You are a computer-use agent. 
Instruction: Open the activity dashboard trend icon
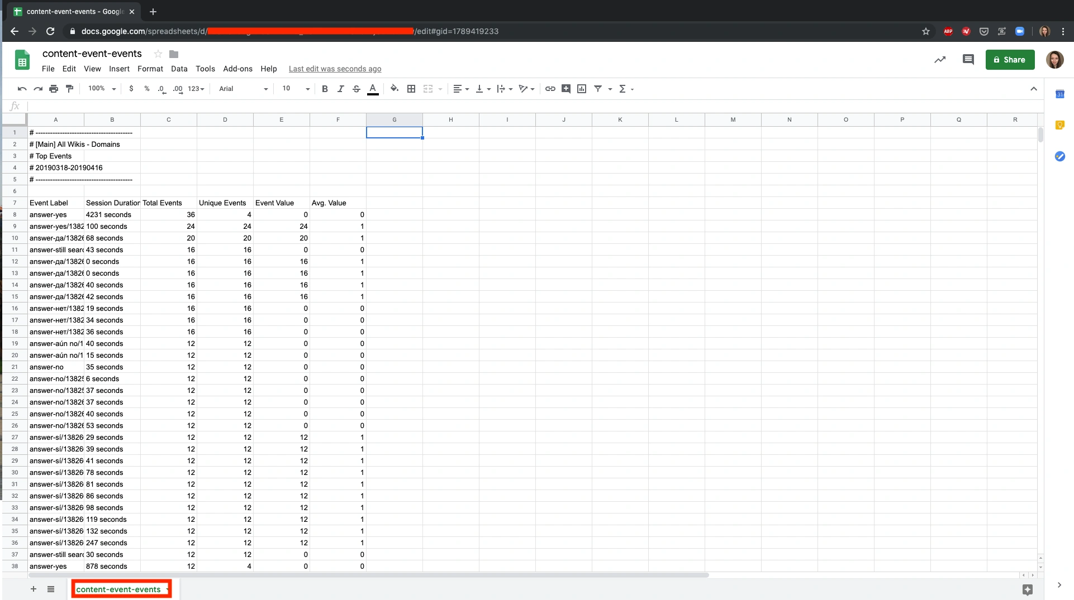point(940,60)
